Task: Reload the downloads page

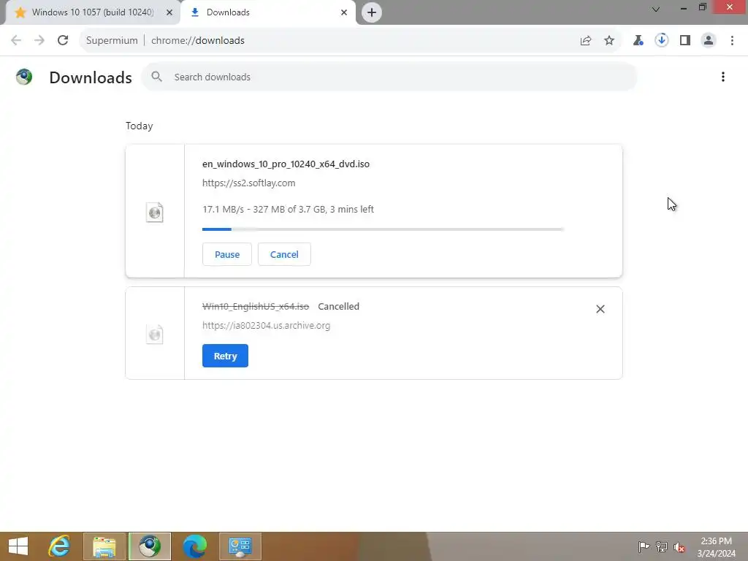Action: pos(63,41)
